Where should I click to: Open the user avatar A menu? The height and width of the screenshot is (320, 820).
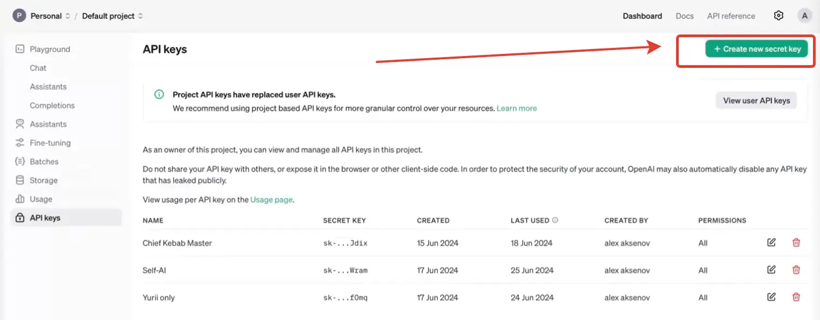pos(804,16)
